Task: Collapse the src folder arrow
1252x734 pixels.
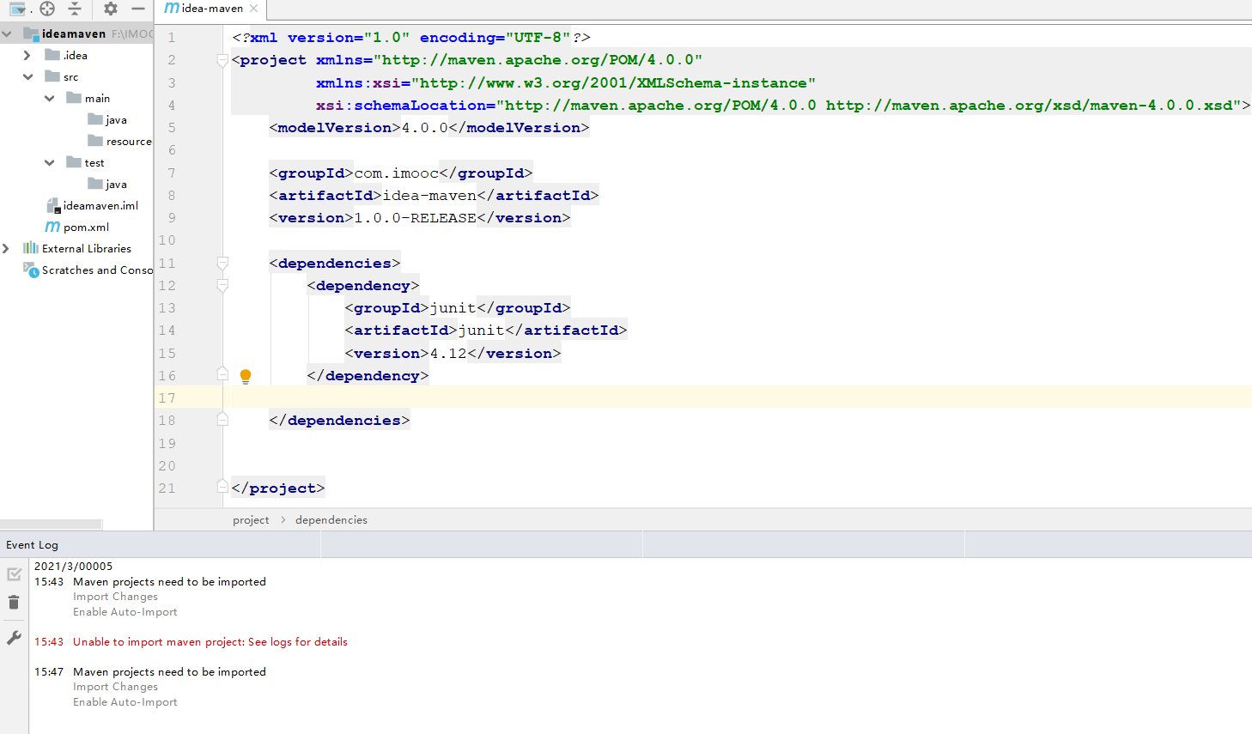Action: [27, 77]
